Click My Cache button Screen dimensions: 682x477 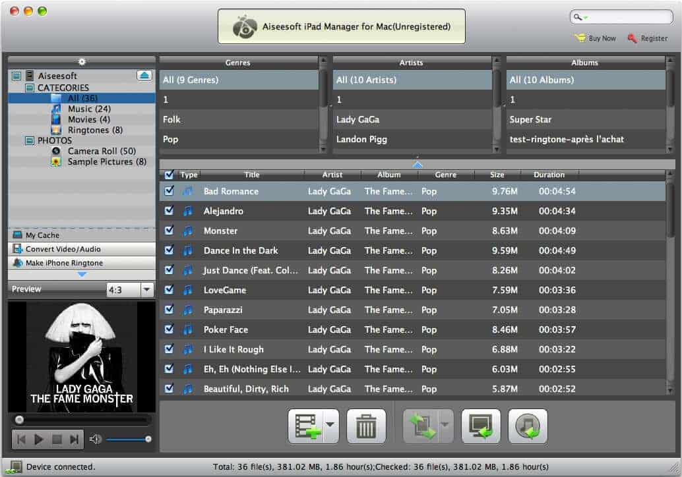(x=82, y=235)
